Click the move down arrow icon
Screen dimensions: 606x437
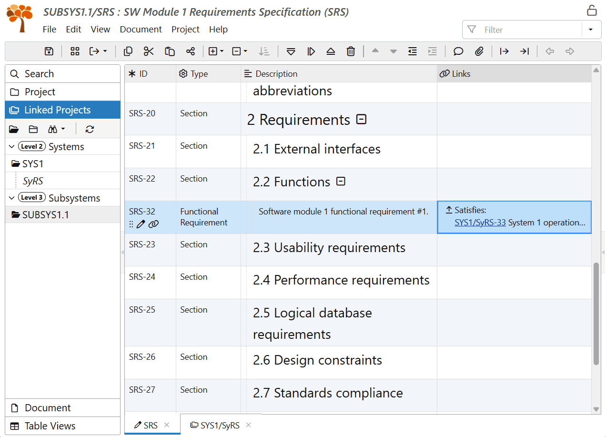click(394, 51)
